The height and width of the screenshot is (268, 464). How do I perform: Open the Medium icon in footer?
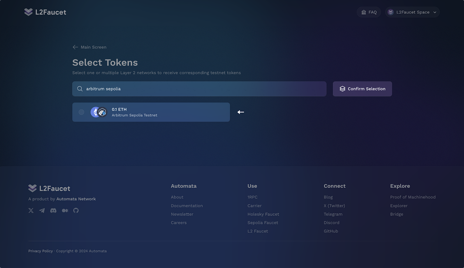coord(65,211)
